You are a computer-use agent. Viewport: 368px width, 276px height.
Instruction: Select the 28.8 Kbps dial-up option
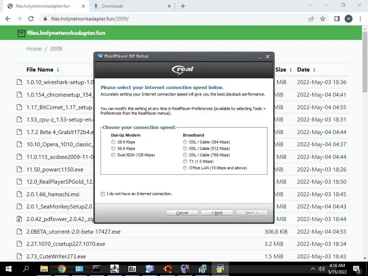(113, 142)
